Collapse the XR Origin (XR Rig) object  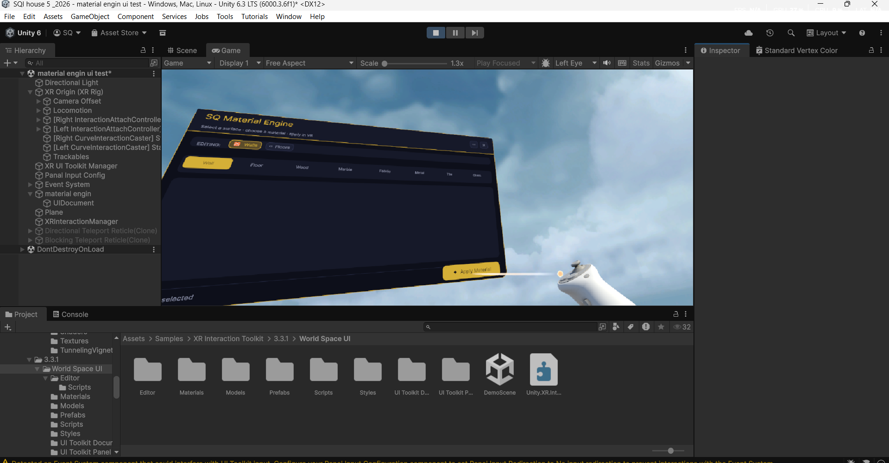pos(30,92)
